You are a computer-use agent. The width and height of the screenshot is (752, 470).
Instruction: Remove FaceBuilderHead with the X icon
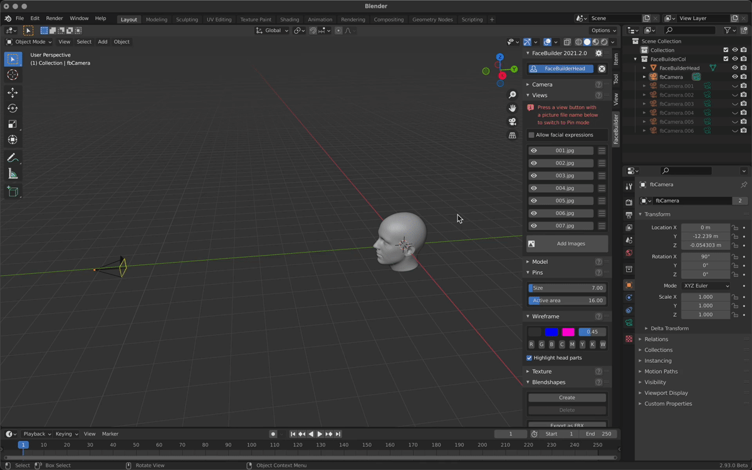coord(602,69)
